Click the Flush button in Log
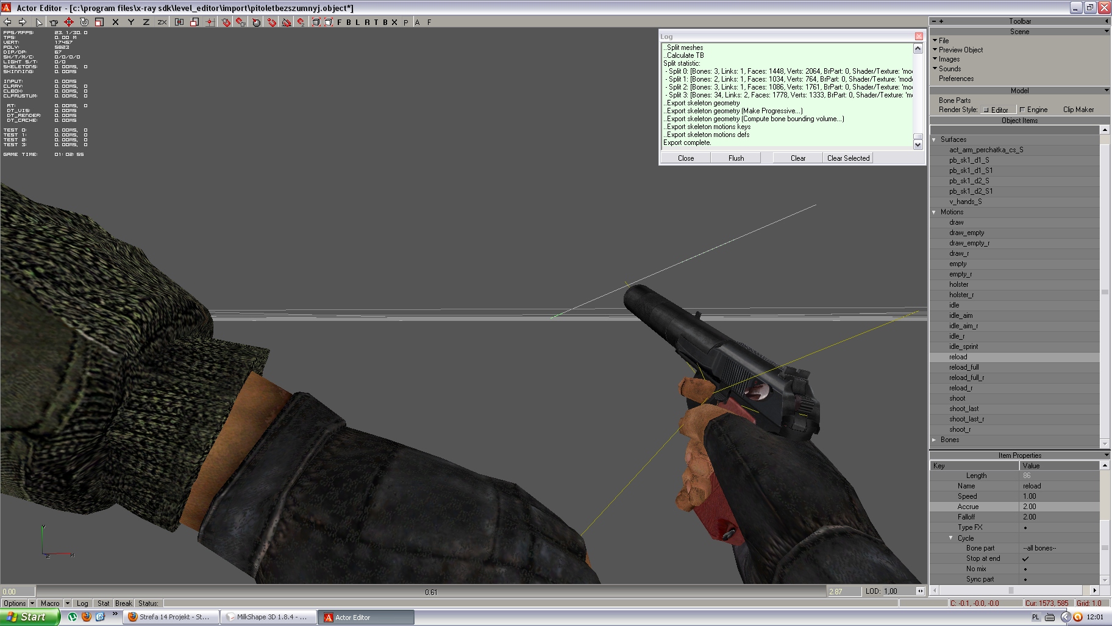Image resolution: width=1112 pixels, height=626 pixels. point(736,158)
